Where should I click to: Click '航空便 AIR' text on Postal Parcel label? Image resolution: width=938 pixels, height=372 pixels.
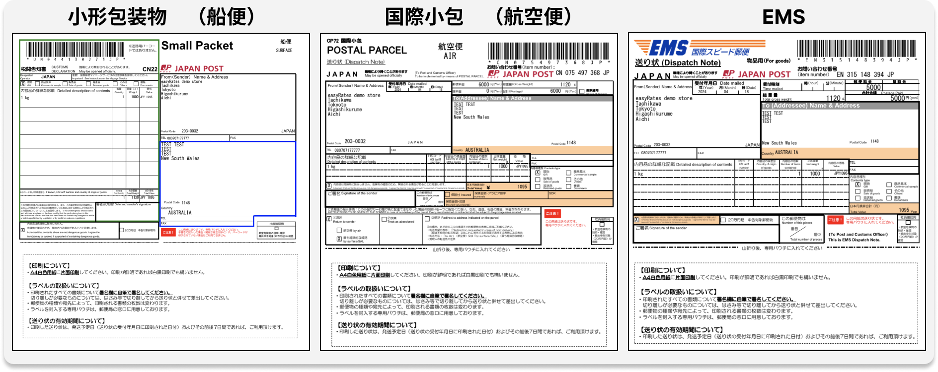click(x=450, y=51)
